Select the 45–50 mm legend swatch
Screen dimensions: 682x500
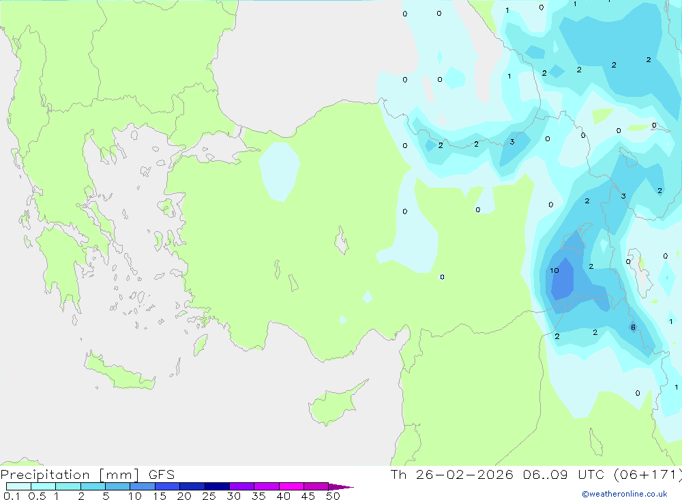(x=316, y=486)
